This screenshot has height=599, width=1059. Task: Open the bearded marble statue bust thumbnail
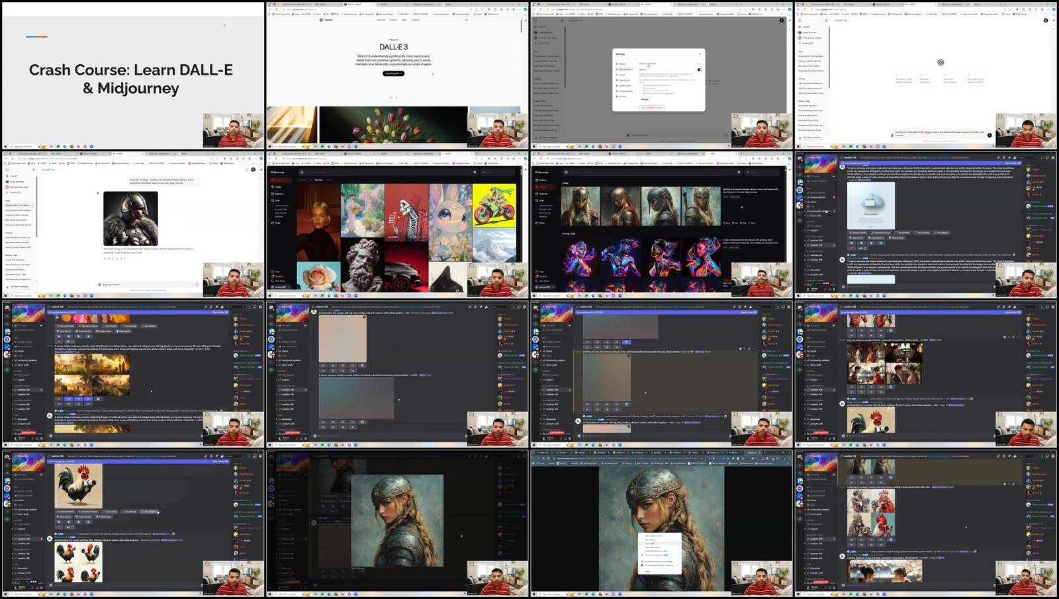pos(362,264)
